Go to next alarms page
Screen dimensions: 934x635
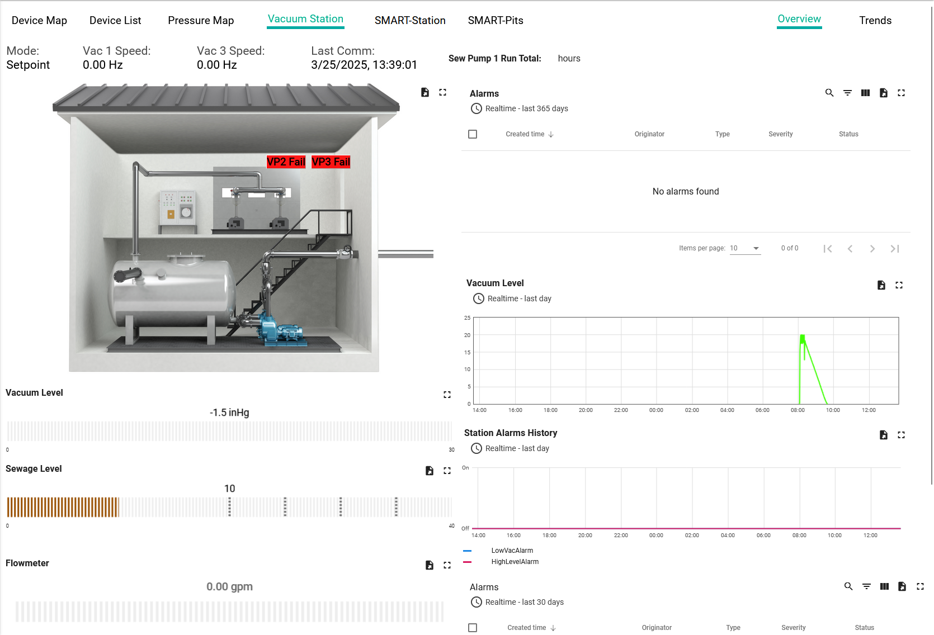[x=872, y=249]
